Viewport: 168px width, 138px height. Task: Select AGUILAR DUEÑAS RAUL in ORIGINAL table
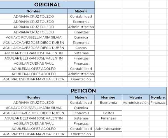click(34, 64)
